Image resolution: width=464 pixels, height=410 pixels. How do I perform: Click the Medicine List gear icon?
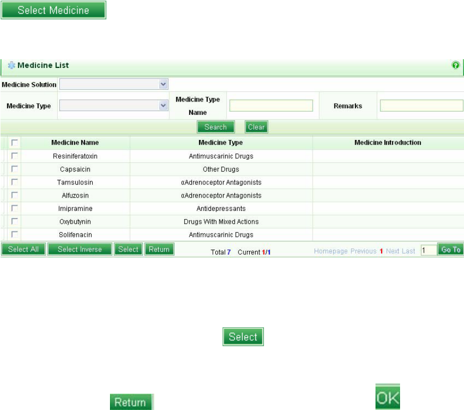11,65
